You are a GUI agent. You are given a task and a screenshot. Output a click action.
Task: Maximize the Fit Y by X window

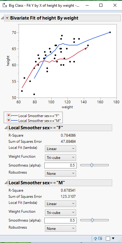[101, 5]
